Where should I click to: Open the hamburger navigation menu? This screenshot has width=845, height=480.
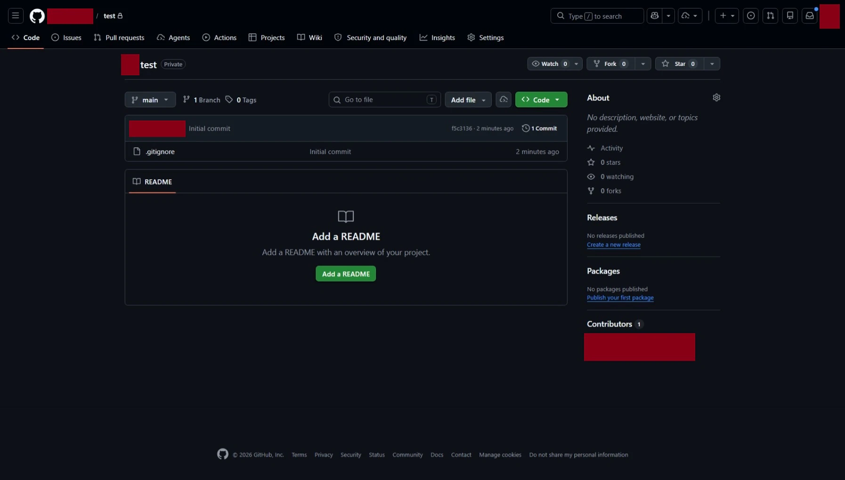16,16
